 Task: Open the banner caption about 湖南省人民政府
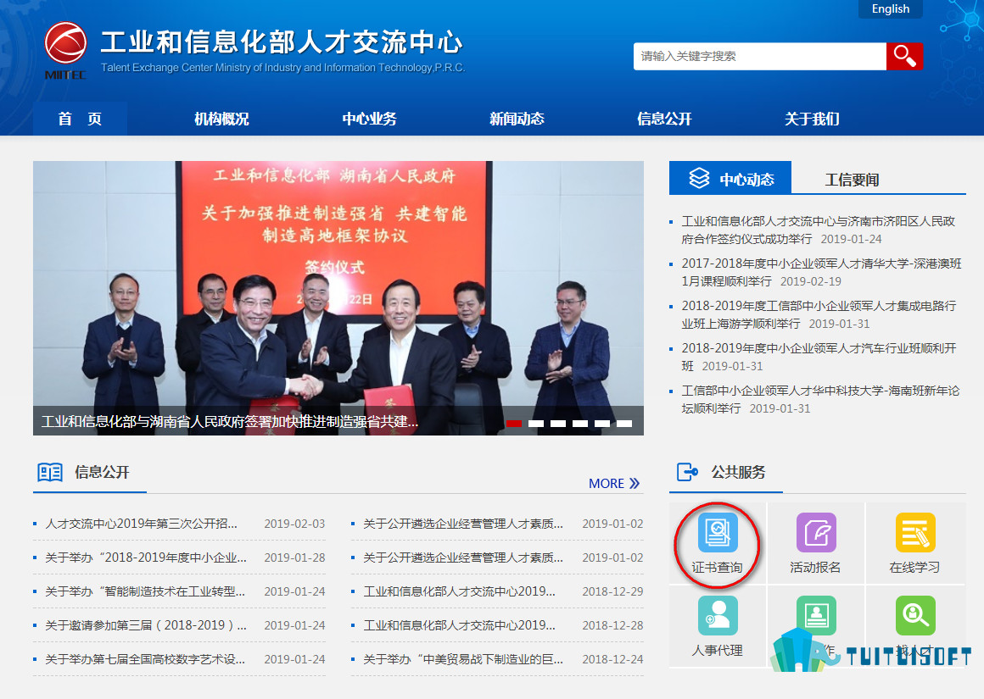pyautogui.click(x=230, y=422)
